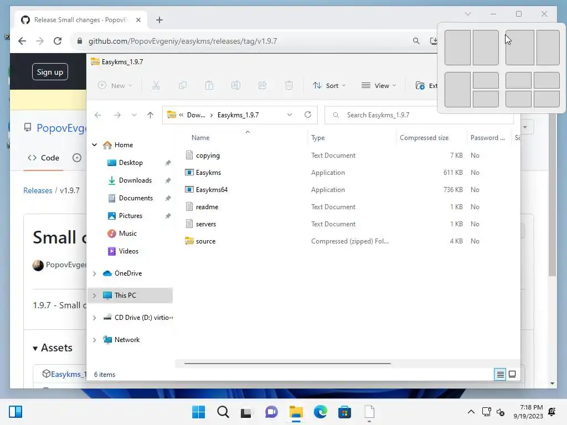Open taskbar Search

(223, 412)
